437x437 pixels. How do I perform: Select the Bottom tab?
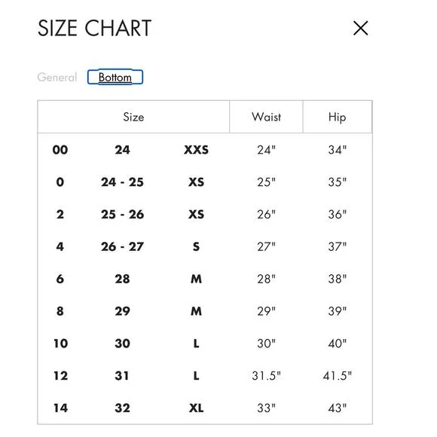[x=115, y=77]
